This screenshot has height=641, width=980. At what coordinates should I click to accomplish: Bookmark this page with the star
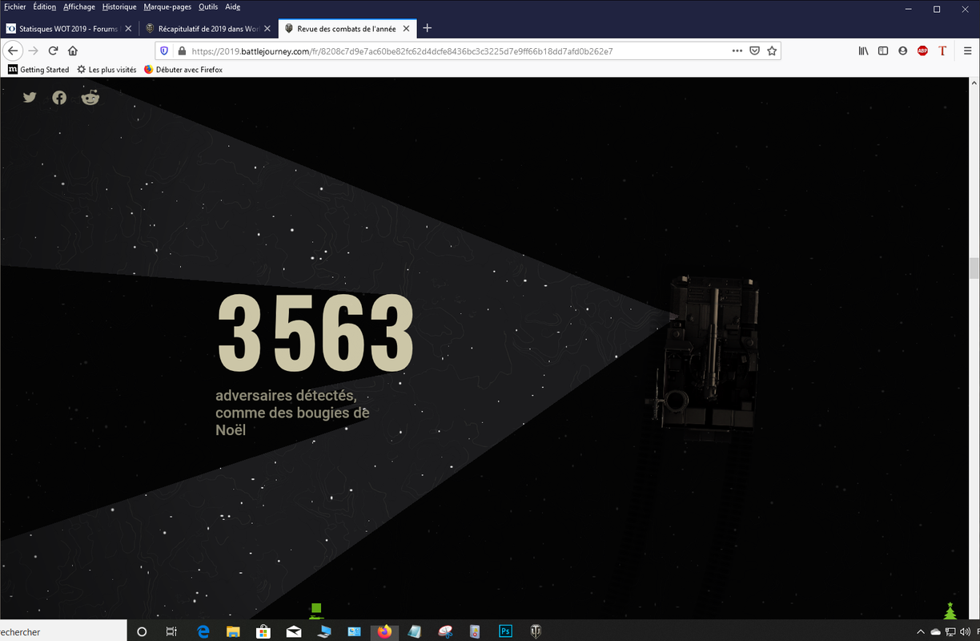[772, 50]
